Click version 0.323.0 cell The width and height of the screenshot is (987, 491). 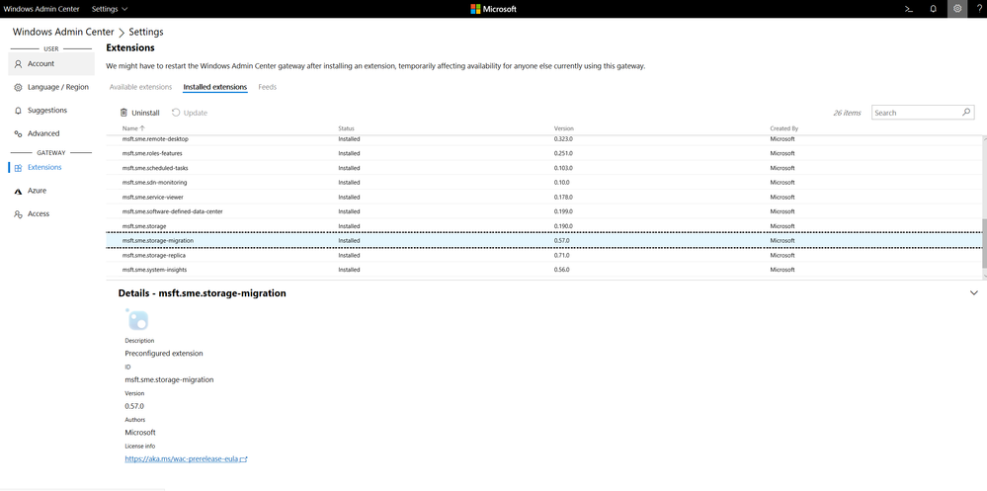tap(563, 139)
